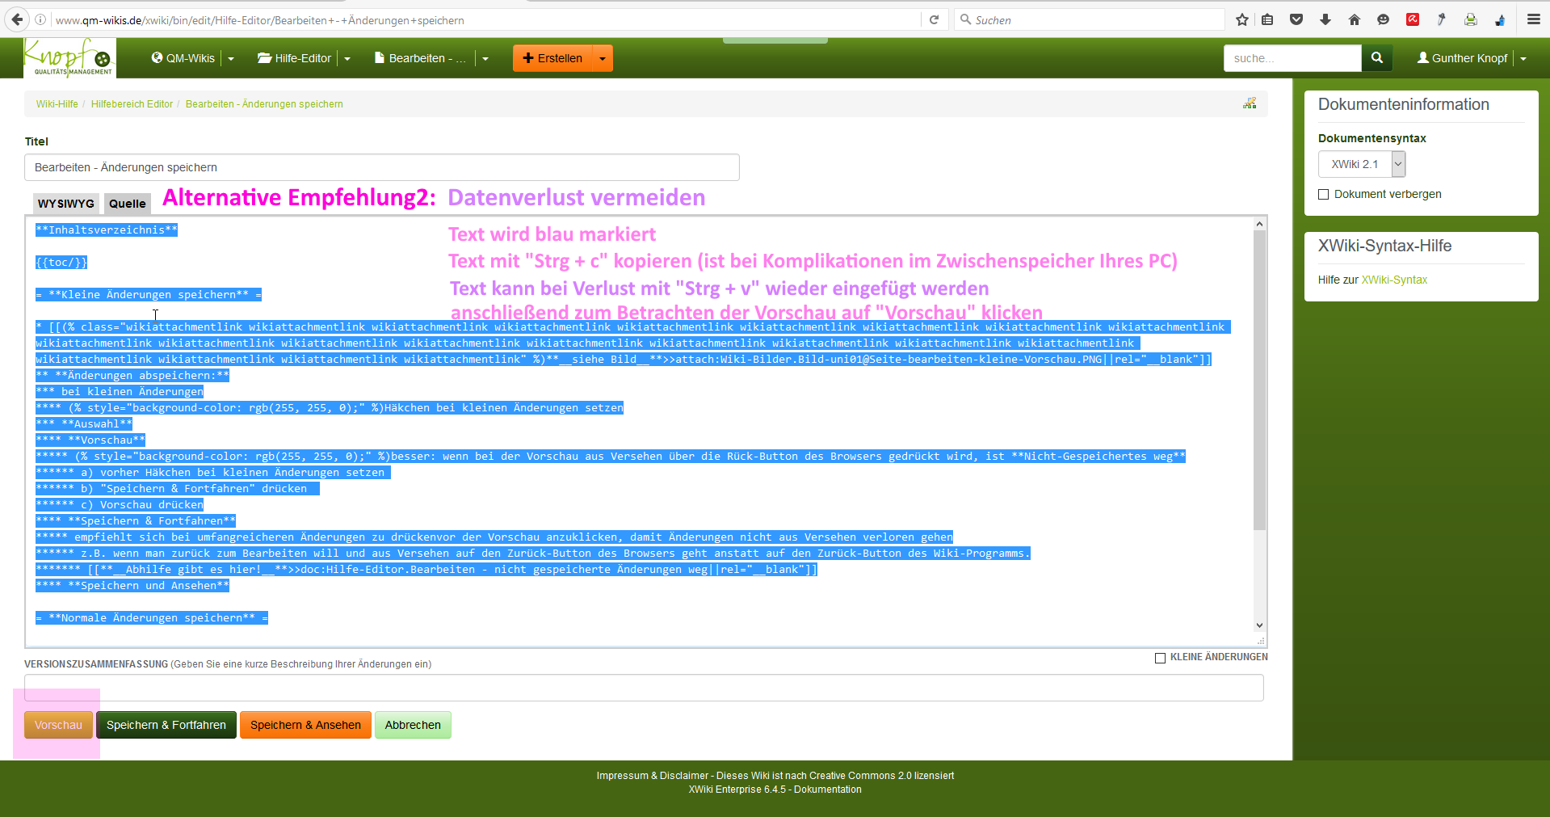Image resolution: width=1550 pixels, height=817 pixels.
Task: Click the breadcrumb hierarchy edit icon
Action: point(1250,103)
